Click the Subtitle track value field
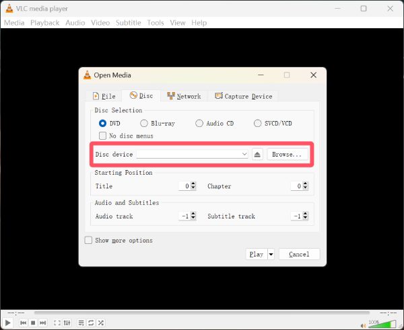 [x=296, y=216]
